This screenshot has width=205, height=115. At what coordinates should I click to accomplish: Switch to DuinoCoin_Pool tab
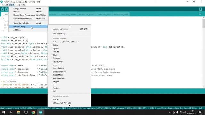[x=86, y=14]
